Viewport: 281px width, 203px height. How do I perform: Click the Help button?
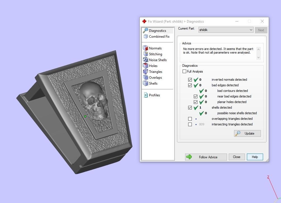click(x=255, y=157)
